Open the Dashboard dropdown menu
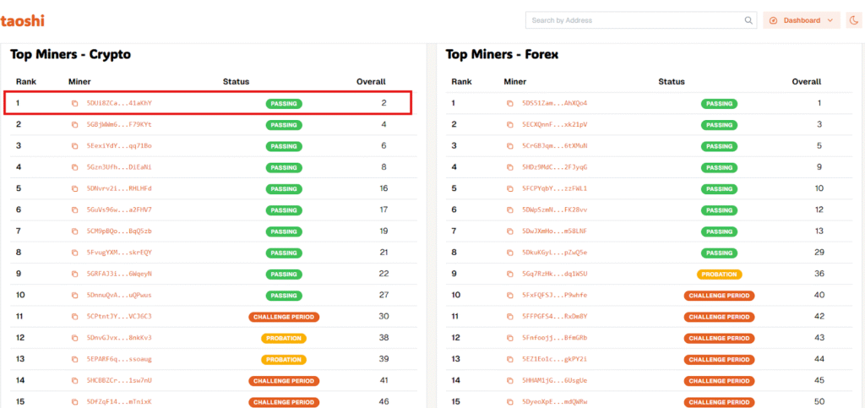The width and height of the screenshot is (865, 408). [802, 20]
